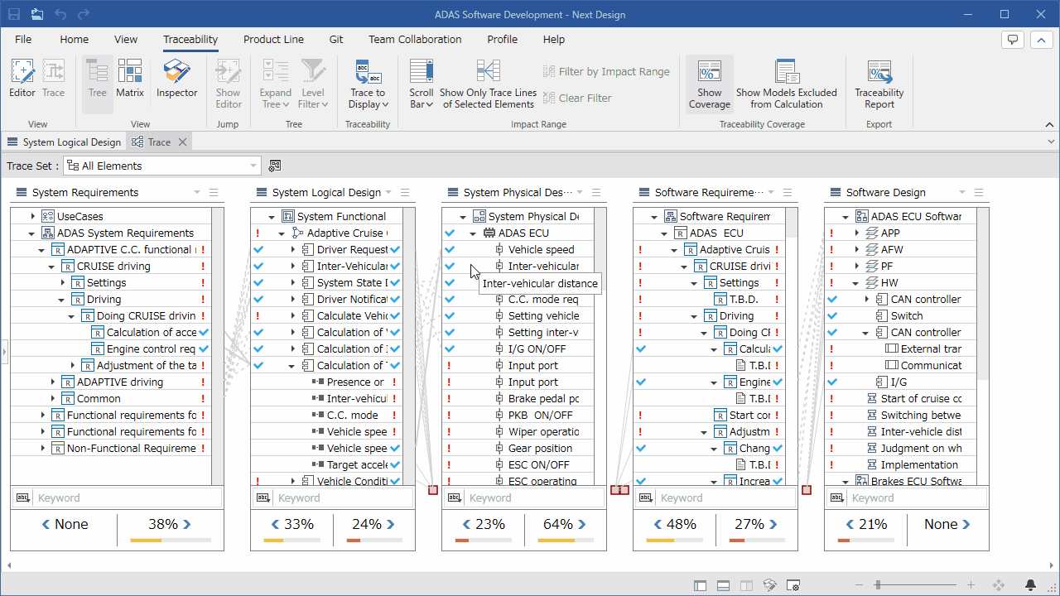Collapse the CRUISE driving node
Image resolution: width=1060 pixels, height=596 pixels.
point(52,267)
